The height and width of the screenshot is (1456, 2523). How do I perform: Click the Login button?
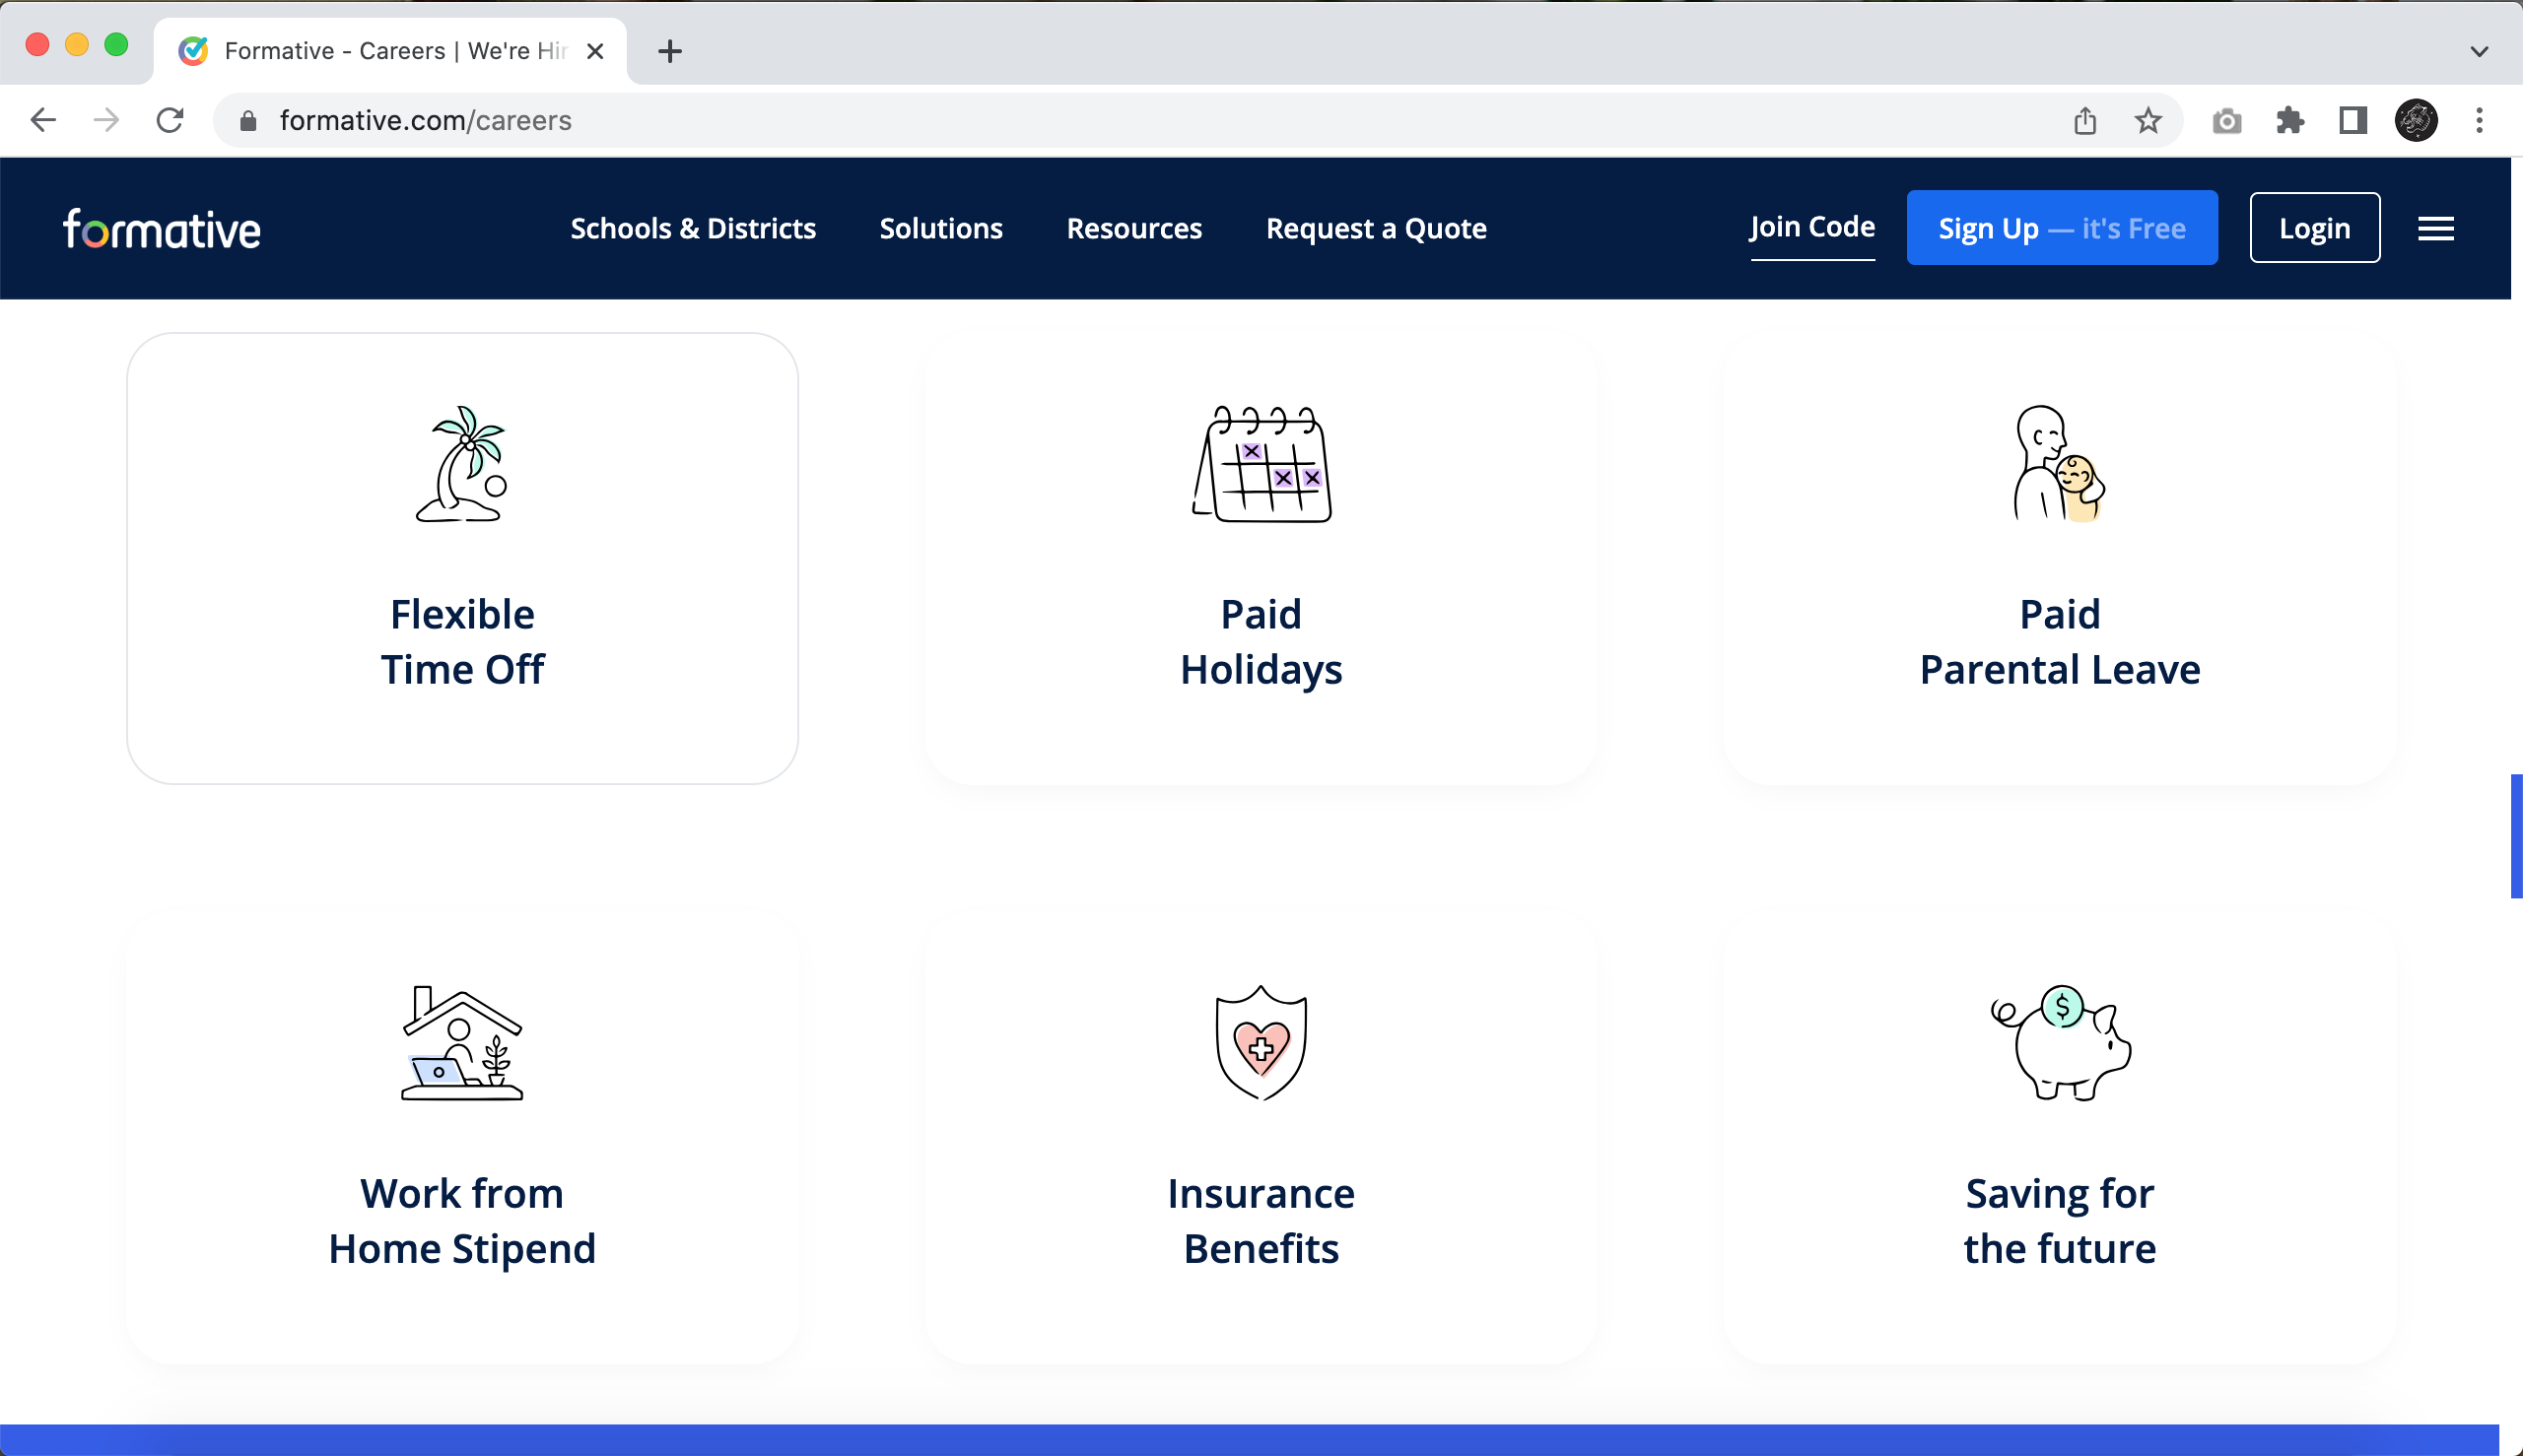click(x=2314, y=229)
